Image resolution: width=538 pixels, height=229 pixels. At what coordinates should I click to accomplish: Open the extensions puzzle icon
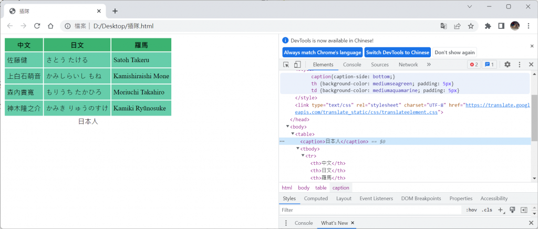tap(488, 26)
